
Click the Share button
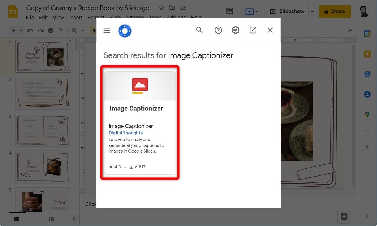tap(335, 11)
